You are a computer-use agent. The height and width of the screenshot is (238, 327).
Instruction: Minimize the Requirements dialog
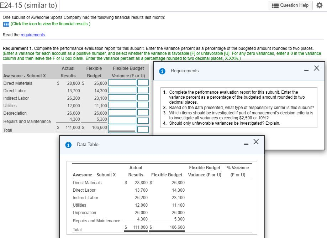click(x=306, y=71)
